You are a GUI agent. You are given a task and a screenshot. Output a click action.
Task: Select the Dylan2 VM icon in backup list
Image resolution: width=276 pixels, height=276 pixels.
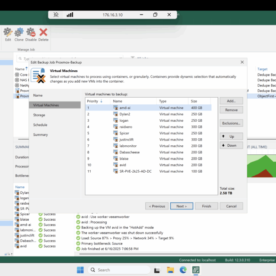tap(116, 114)
